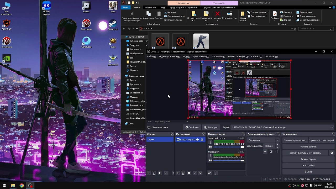
Task: Add a new source in the Источники panel
Action: click(178, 173)
